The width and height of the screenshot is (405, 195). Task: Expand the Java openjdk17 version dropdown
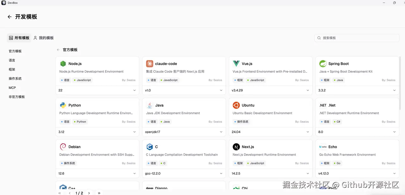[184, 132]
